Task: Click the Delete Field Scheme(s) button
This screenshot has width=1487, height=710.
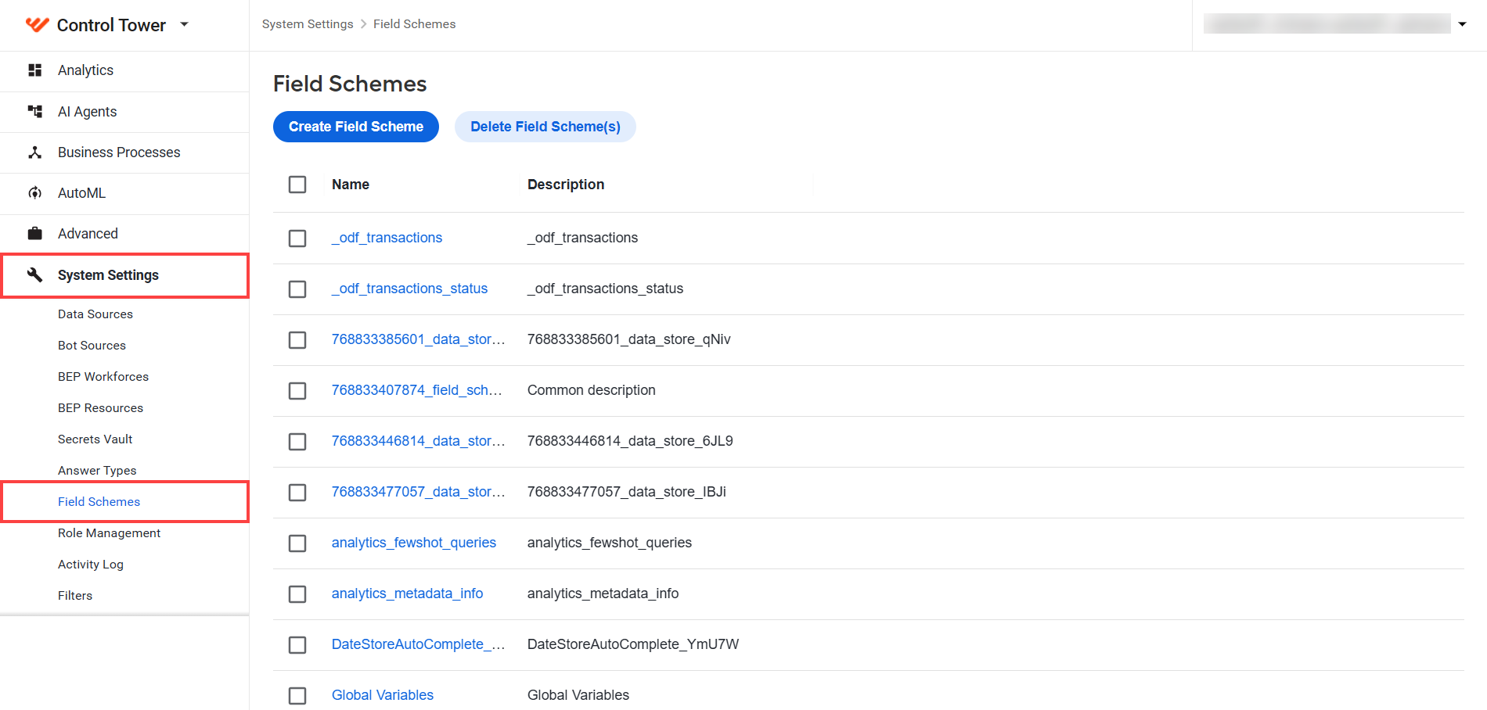Action: pos(545,127)
